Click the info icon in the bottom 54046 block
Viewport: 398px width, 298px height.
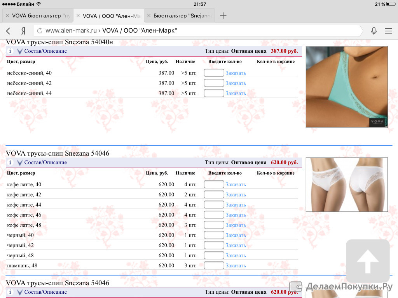pyautogui.click(x=10, y=292)
